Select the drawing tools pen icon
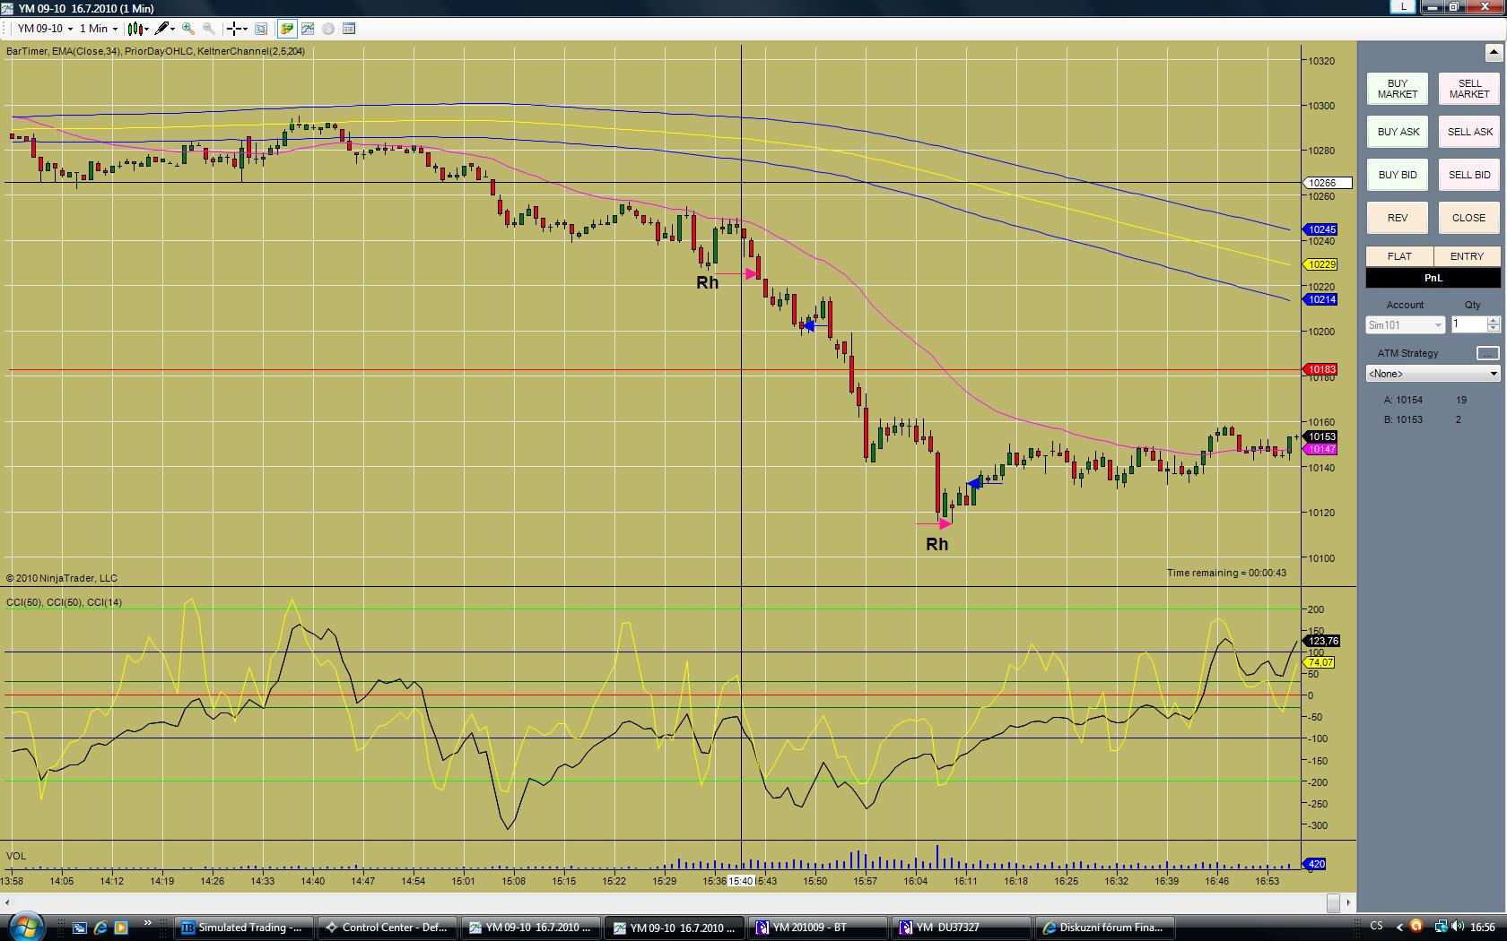The image size is (1507, 941). coord(163,29)
